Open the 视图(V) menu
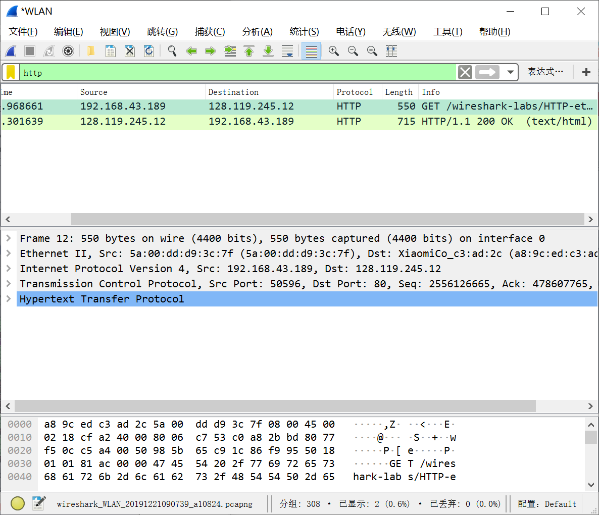 (x=115, y=32)
